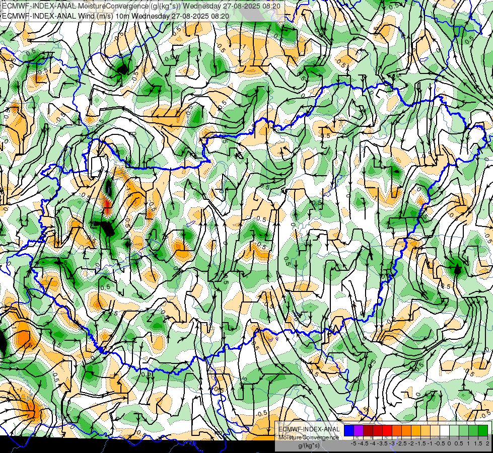Click the 0 tick label in the legend scale
The width and height of the screenshot is (493, 453).
tap(449, 443)
